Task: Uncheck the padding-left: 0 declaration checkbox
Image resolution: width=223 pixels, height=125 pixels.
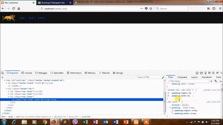Action: coord(168,96)
